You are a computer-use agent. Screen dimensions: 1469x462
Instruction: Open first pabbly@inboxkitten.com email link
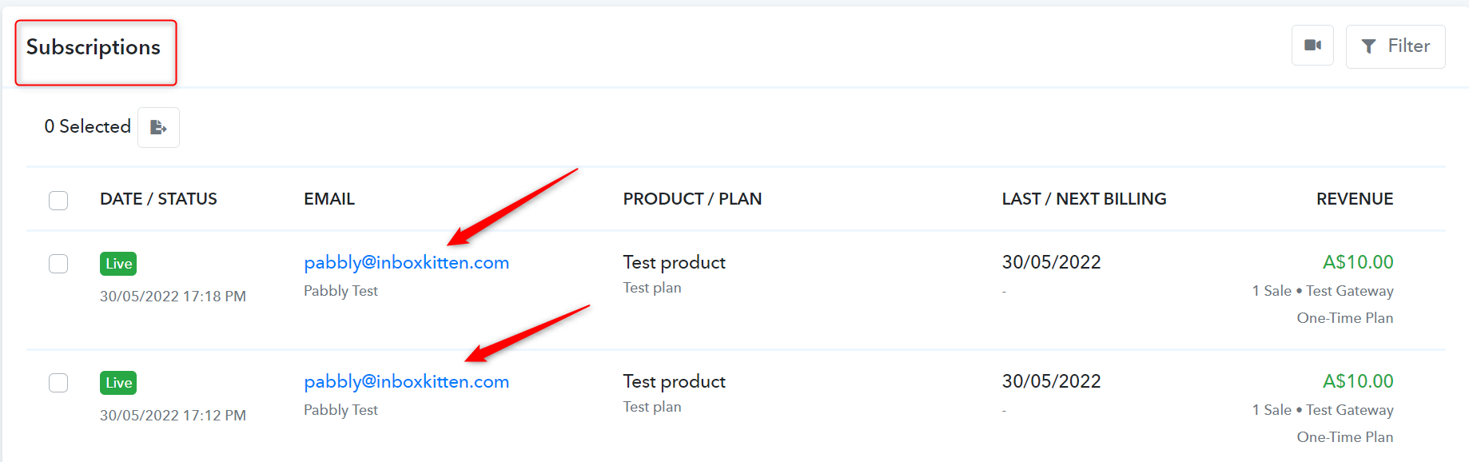point(406,263)
